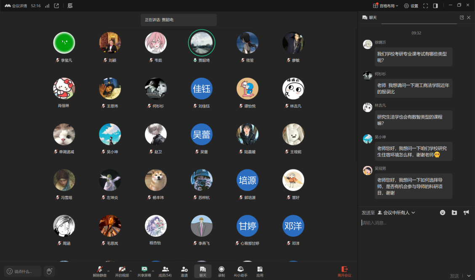Open 设置 settings in the title bar
Screen dimensions: 475x280
coord(411,6)
